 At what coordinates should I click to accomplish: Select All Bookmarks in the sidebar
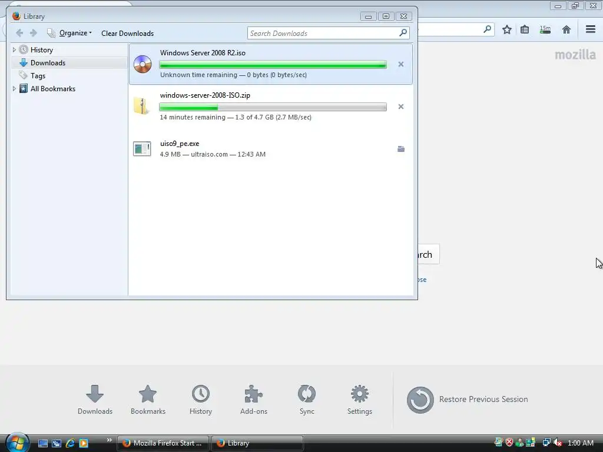pos(52,89)
